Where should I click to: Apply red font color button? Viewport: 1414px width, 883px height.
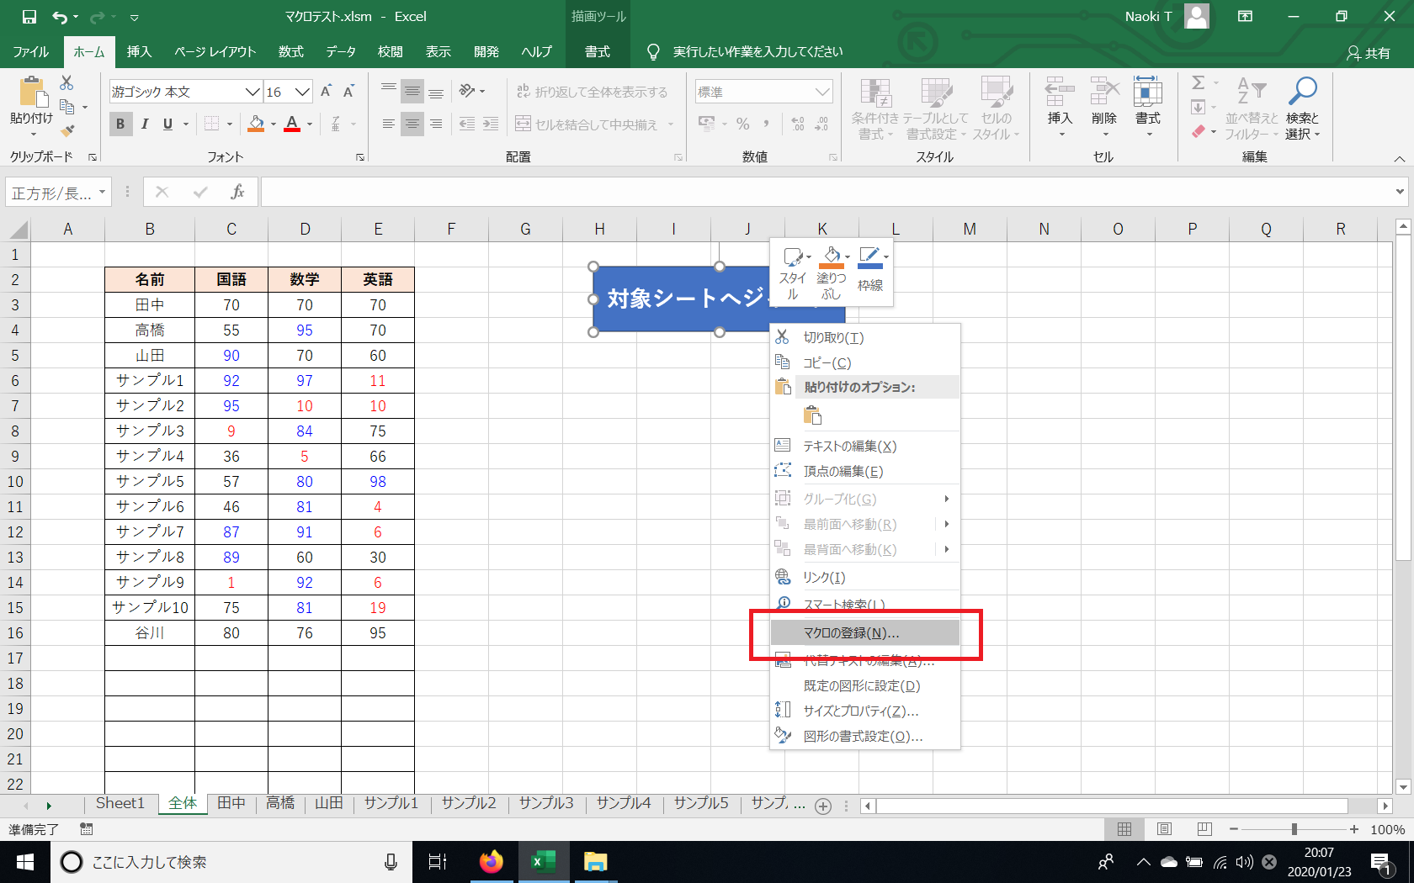(x=292, y=124)
